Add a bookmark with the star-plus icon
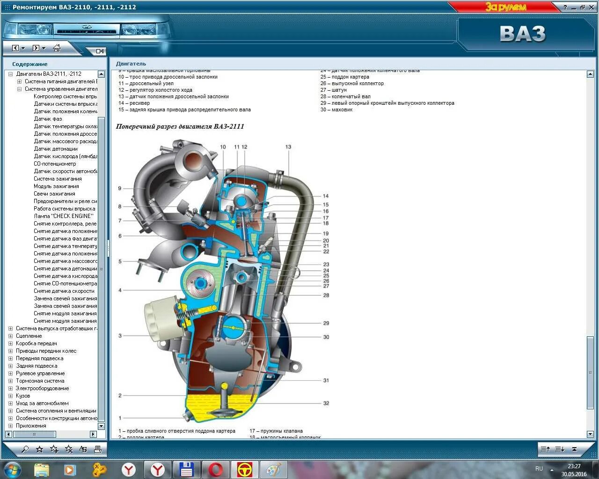This screenshot has width=599, height=479. click(54, 450)
